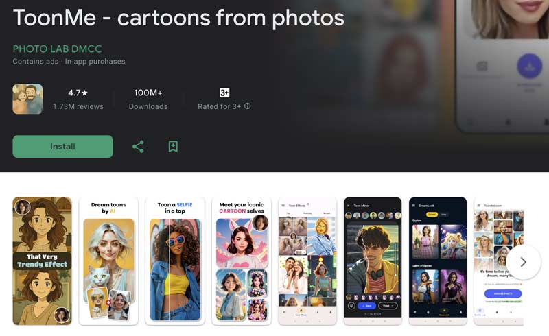
Task: Open the PHOTO LAB DMCC developer link
Action: 58,49
